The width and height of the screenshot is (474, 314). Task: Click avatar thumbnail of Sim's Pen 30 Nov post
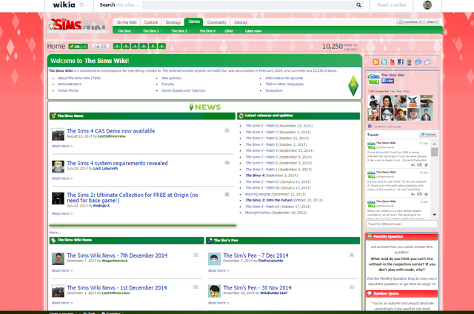214,291
